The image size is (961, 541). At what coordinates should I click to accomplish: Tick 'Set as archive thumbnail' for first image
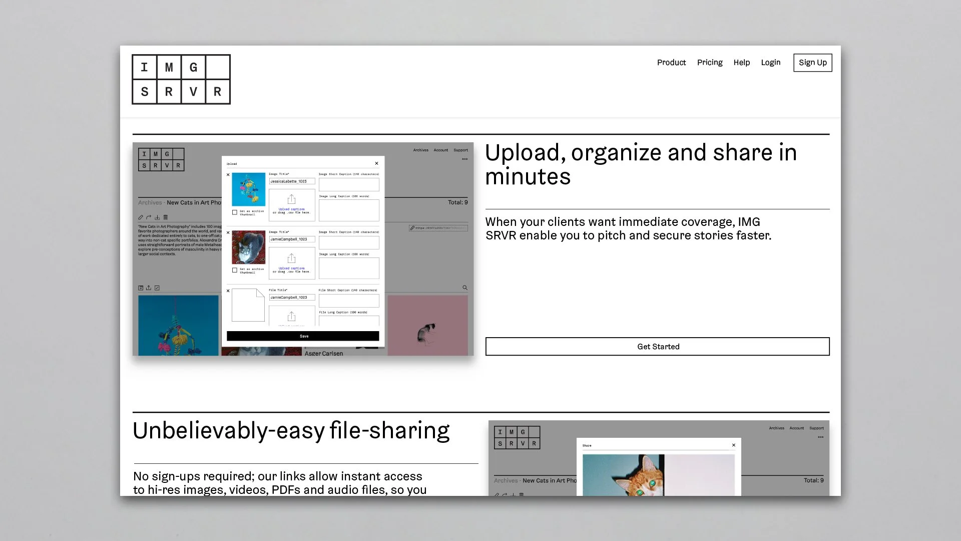tap(235, 212)
